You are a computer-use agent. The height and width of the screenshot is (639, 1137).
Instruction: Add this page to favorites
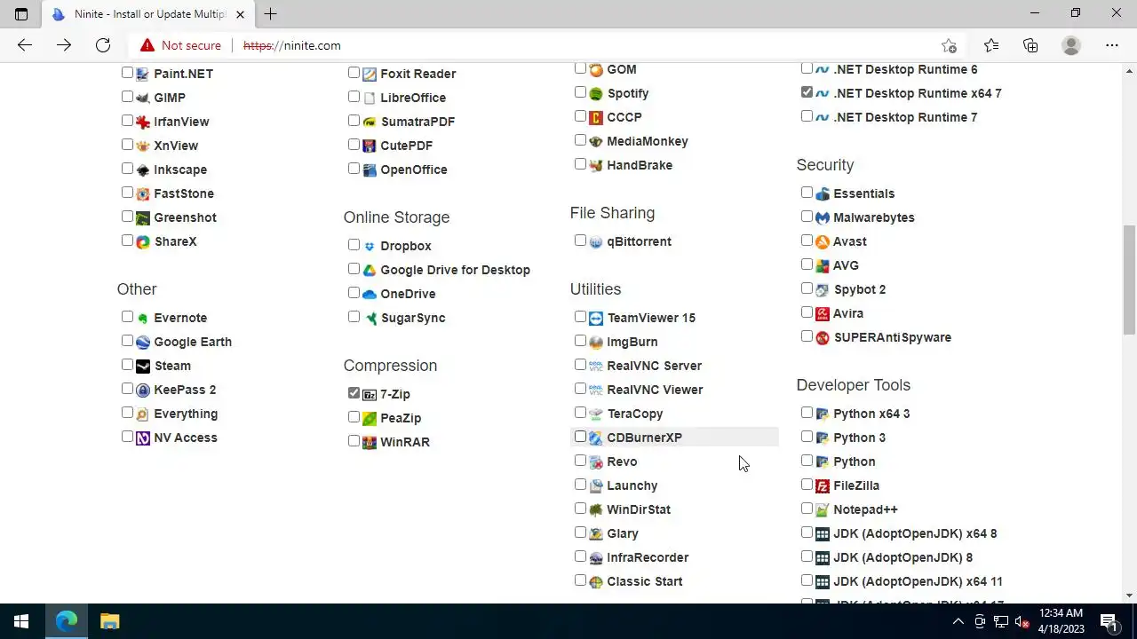[x=949, y=45]
